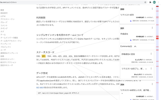
Task: Click the みょんすけ author name
Action: pos(138,74)
